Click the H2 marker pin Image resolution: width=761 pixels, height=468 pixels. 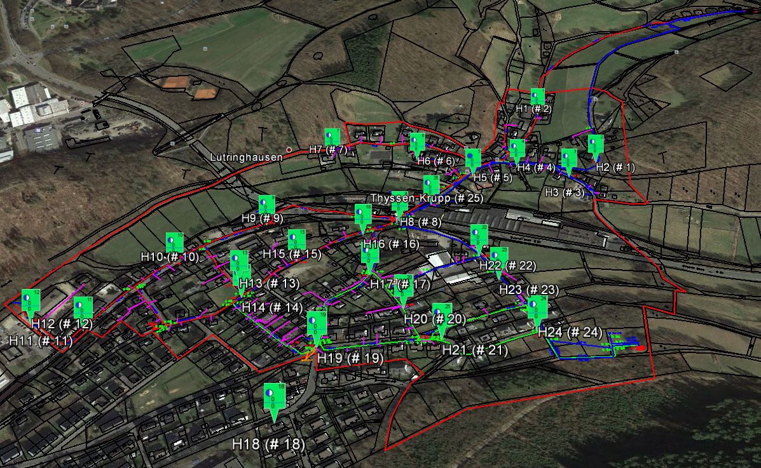click(x=595, y=145)
